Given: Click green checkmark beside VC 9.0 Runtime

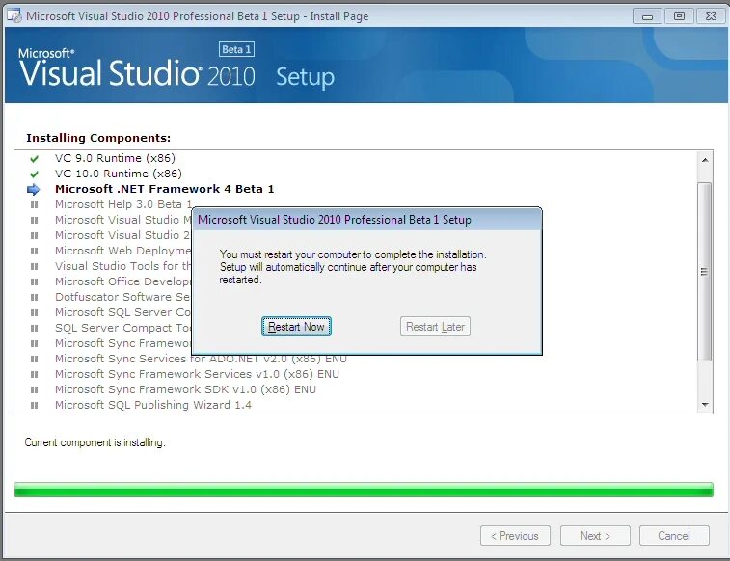Looking at the screenshot, I should pyautogui.click(x=34, y=159).
